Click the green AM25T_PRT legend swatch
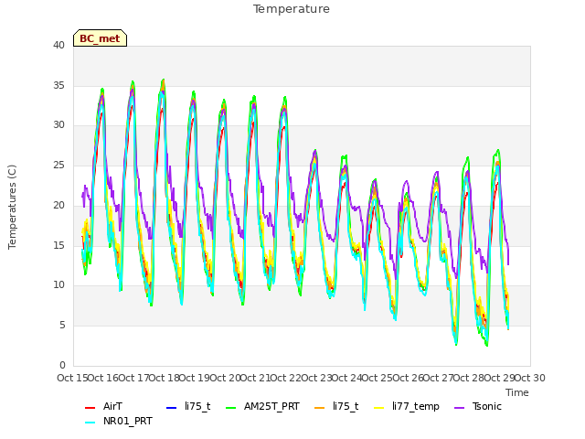Screen dimensions: 585x439 point(231,408)
